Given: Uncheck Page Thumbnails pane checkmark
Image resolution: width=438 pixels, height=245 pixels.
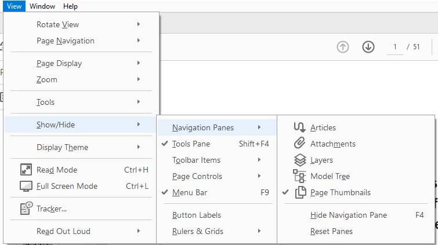Looking at the screenshot, I should [285, 192].
